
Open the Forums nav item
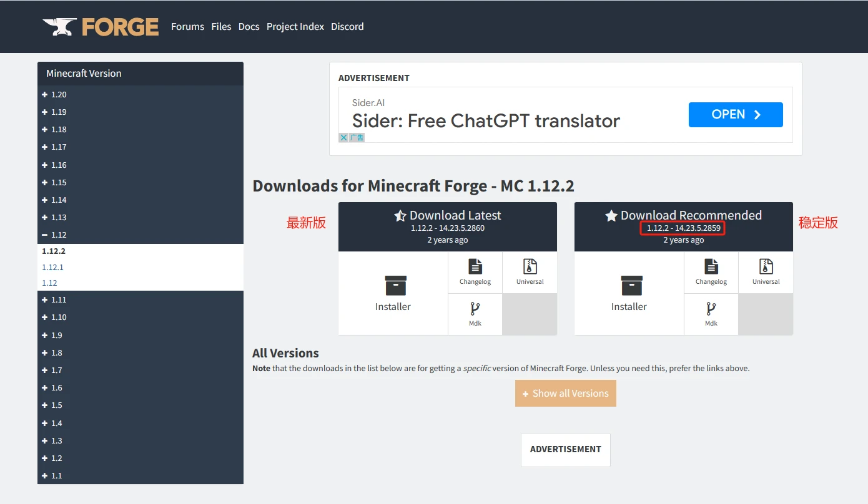187,27
